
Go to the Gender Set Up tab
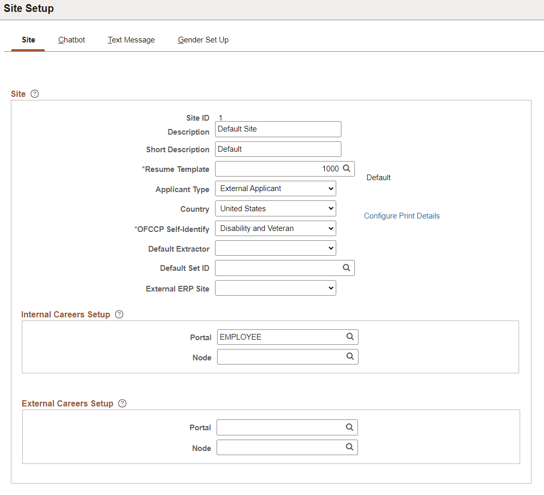click(203, 39)
